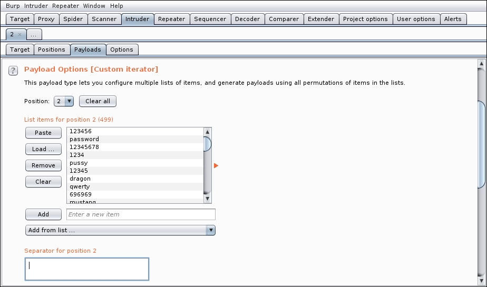487x287 pixels.
Task: Open the Repeater menu
Action: point(65,6)
